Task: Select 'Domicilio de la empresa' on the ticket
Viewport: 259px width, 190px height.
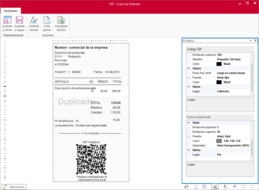Action: click(70, 53)
